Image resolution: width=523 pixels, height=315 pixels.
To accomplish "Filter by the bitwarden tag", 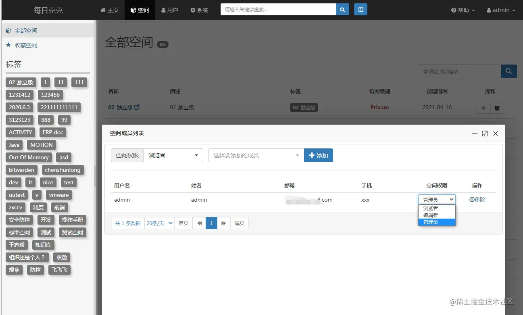I will point(22,170).
